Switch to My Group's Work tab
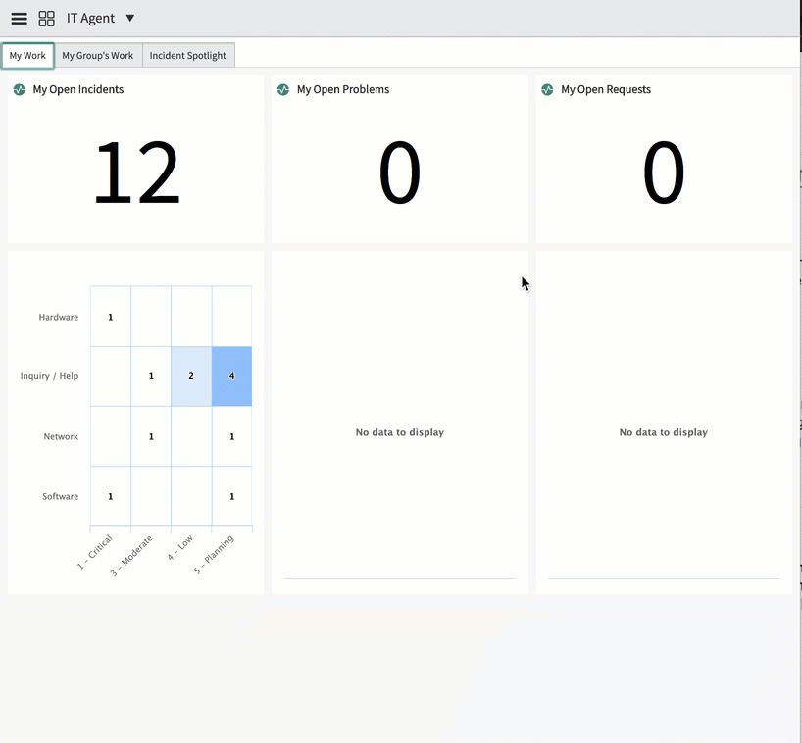802x743 pixels. click(98, 55)
